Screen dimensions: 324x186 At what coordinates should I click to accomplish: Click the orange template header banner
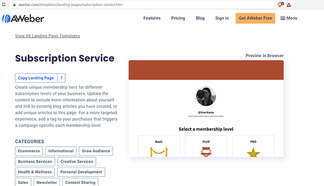tap(206, 70)
